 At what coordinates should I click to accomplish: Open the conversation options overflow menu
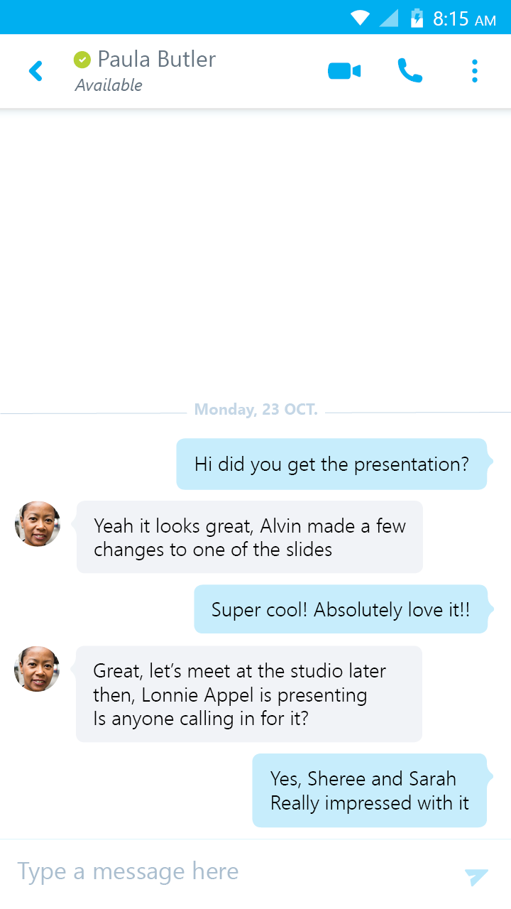point(474,70)
